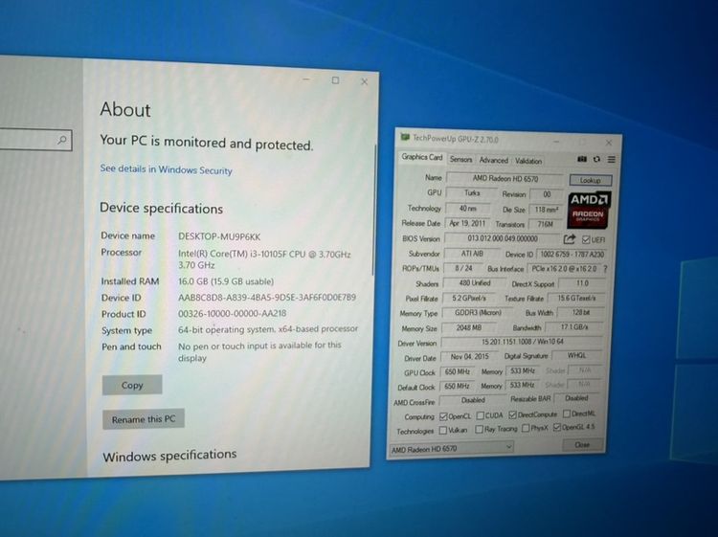Toggle the DirectCompute checkbox
The image size is (718, 537).
point(513,414)
